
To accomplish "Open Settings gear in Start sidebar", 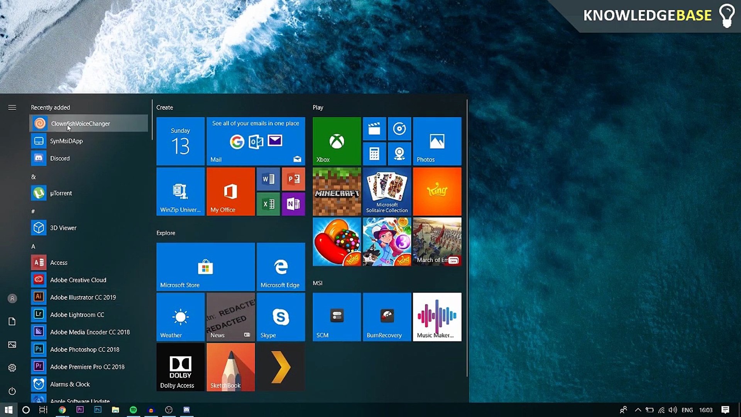I will (x=12, y=368).
